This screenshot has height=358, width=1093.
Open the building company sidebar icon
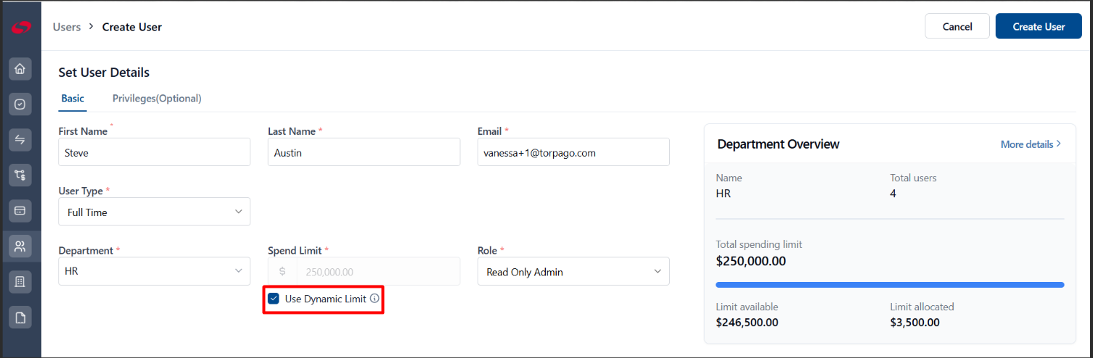click(20, 282)
